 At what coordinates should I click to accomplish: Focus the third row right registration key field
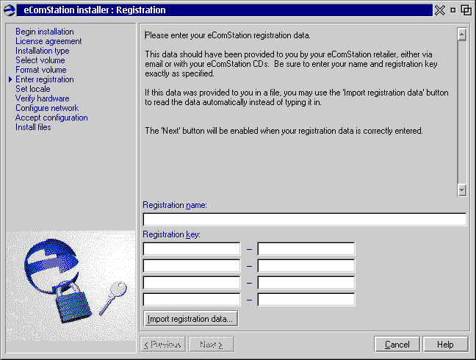point(306,283)
